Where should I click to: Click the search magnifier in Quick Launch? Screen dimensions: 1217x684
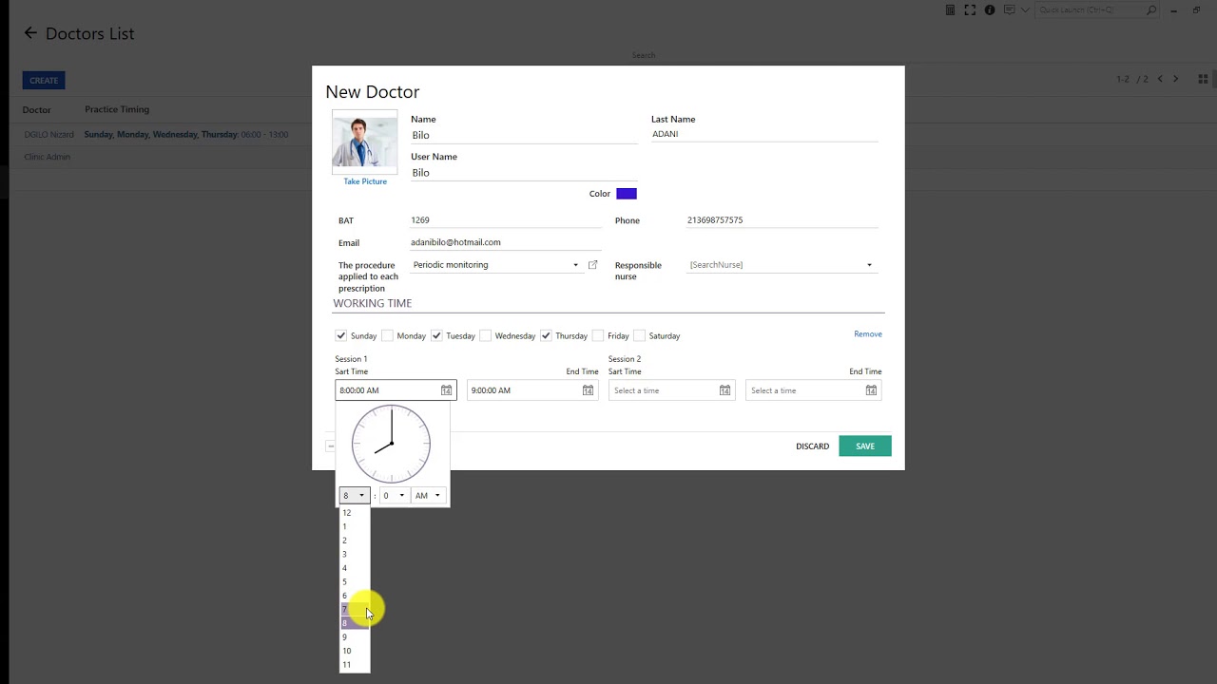[x=1151, y=9]
